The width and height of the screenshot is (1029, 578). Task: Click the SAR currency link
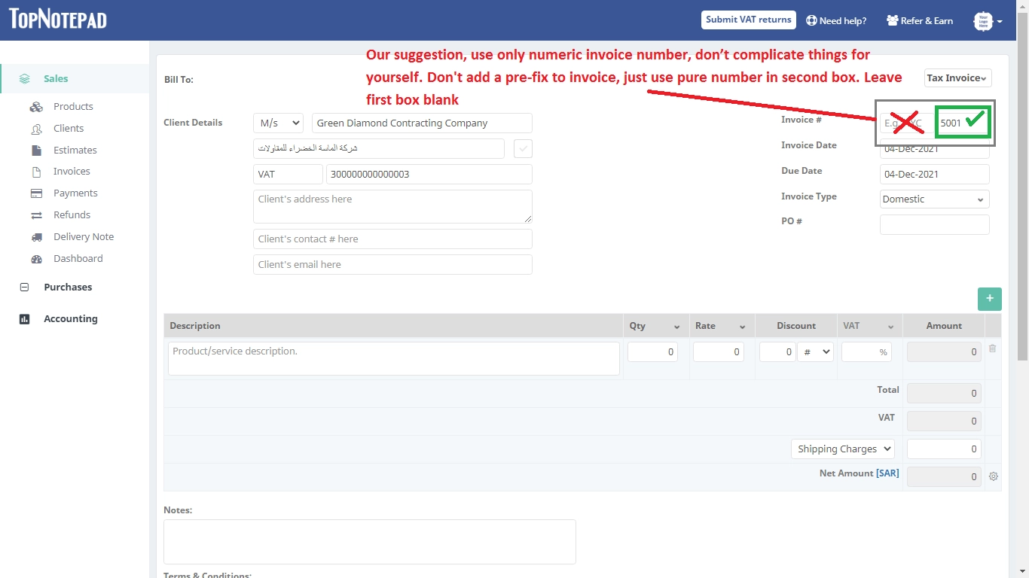click(887, 473)
